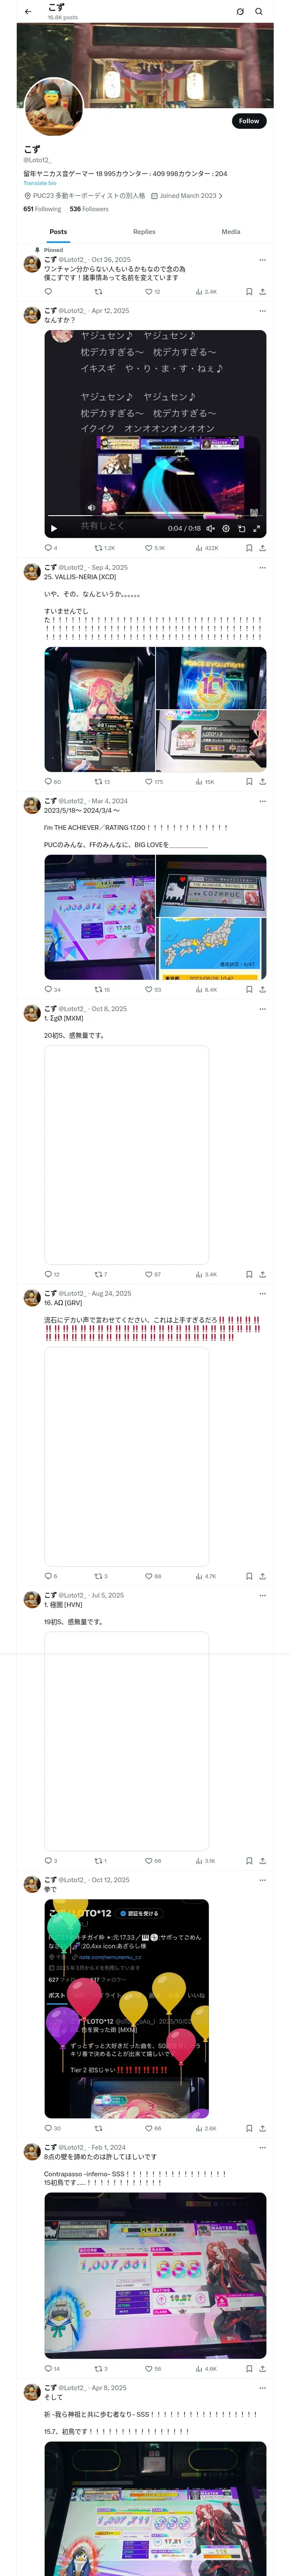This screenshot has width=290, height=2576.
Task: Open the profile avatar picture
Action: (x=53, y=106)
